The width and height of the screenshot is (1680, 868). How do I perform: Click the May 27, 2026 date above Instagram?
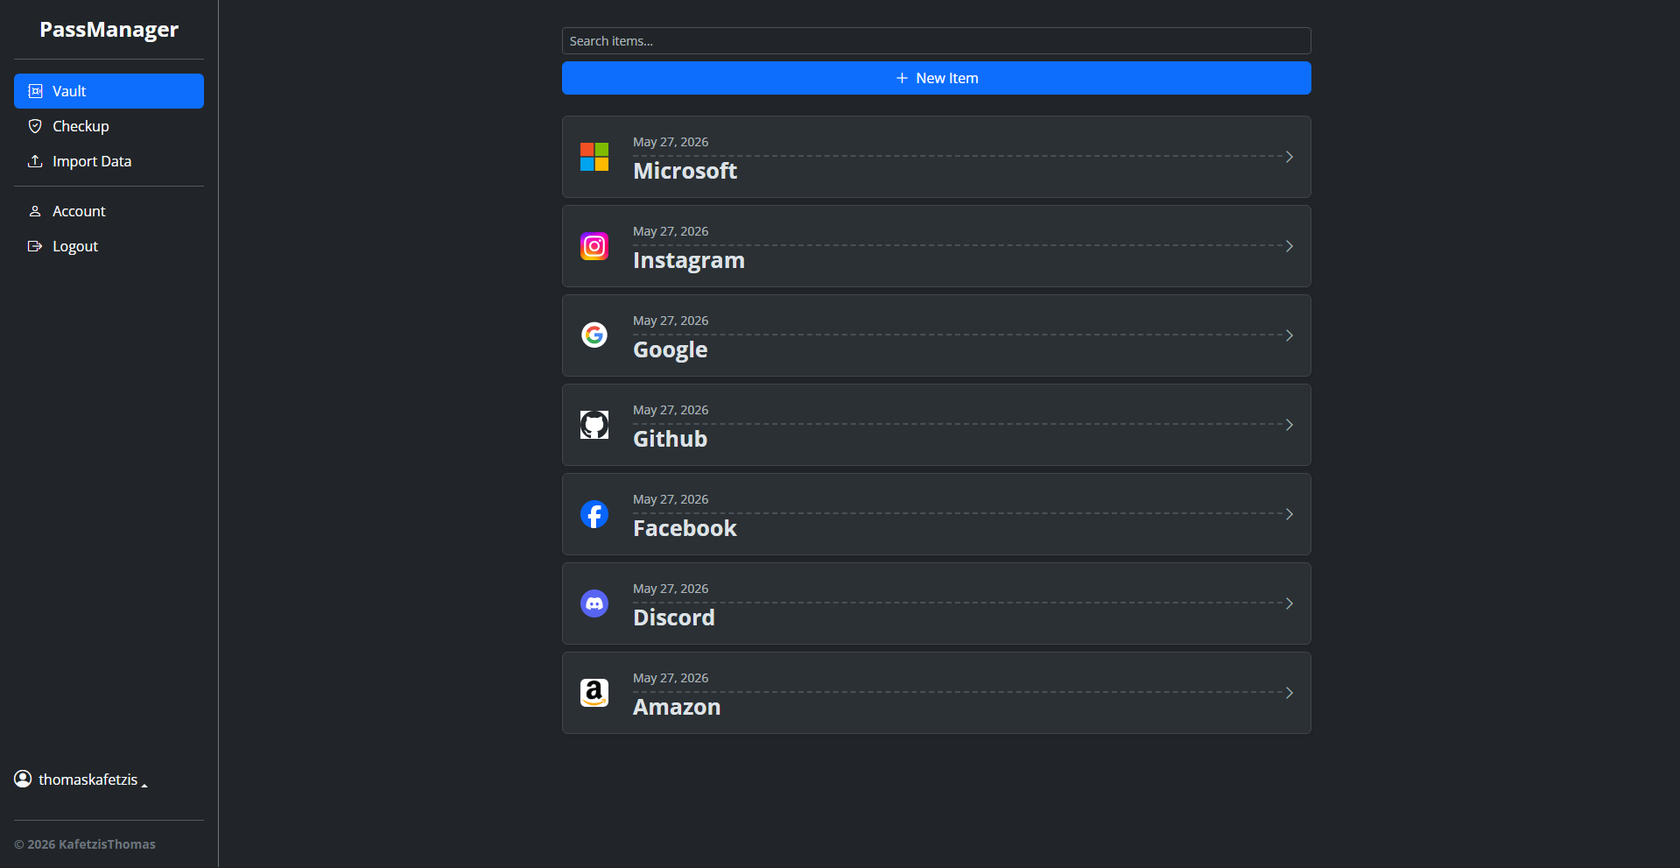(671, 231)
